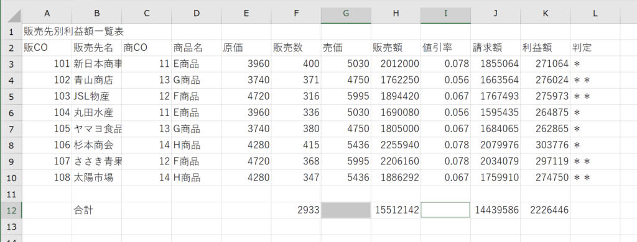Select billing amount 1595435
This screenshot has width=637, height=242.
[x=496, y=113]
